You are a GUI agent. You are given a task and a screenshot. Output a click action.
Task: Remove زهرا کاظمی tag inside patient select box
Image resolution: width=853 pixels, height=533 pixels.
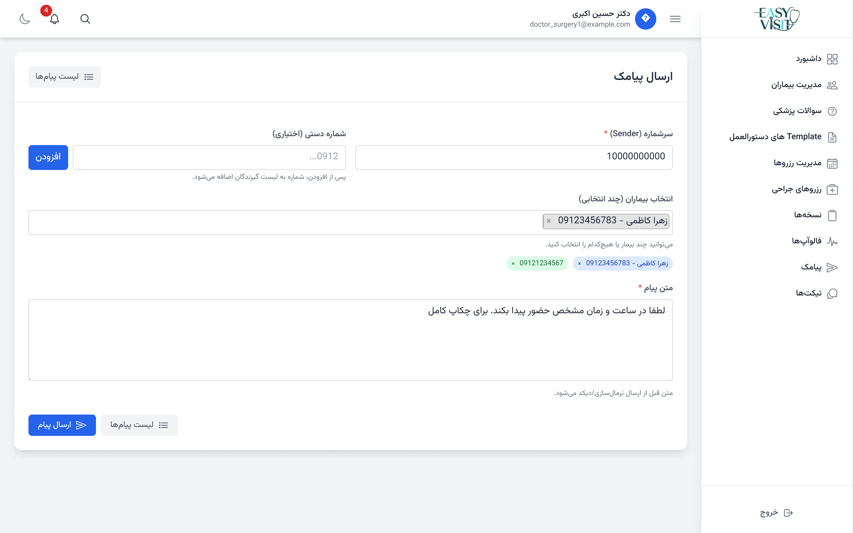(549, 221)
